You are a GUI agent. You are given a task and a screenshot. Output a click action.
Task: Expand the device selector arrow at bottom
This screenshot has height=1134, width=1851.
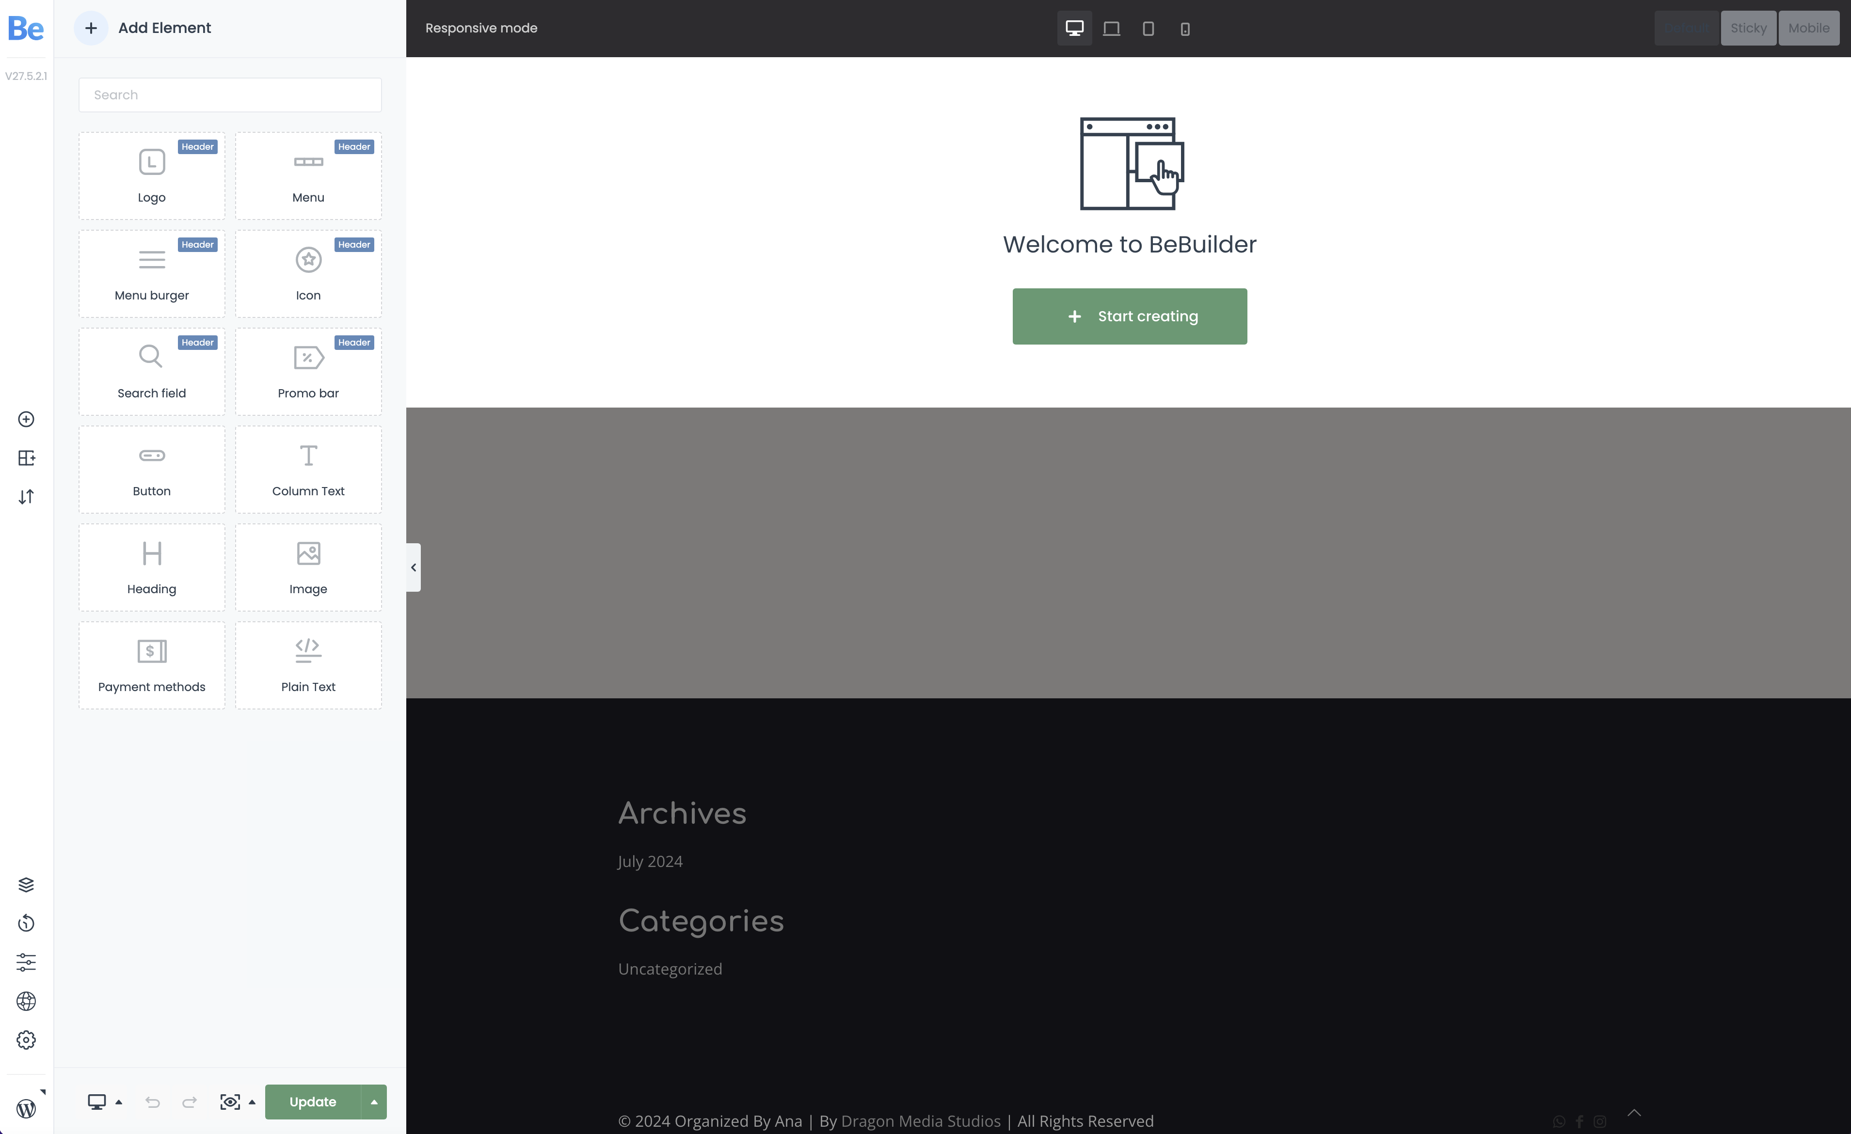coord(119,1102)
